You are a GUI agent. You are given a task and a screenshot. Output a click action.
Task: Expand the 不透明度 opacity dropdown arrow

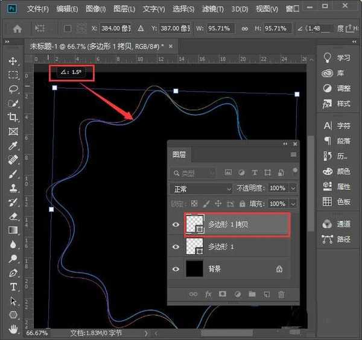[x=293, y=189]
